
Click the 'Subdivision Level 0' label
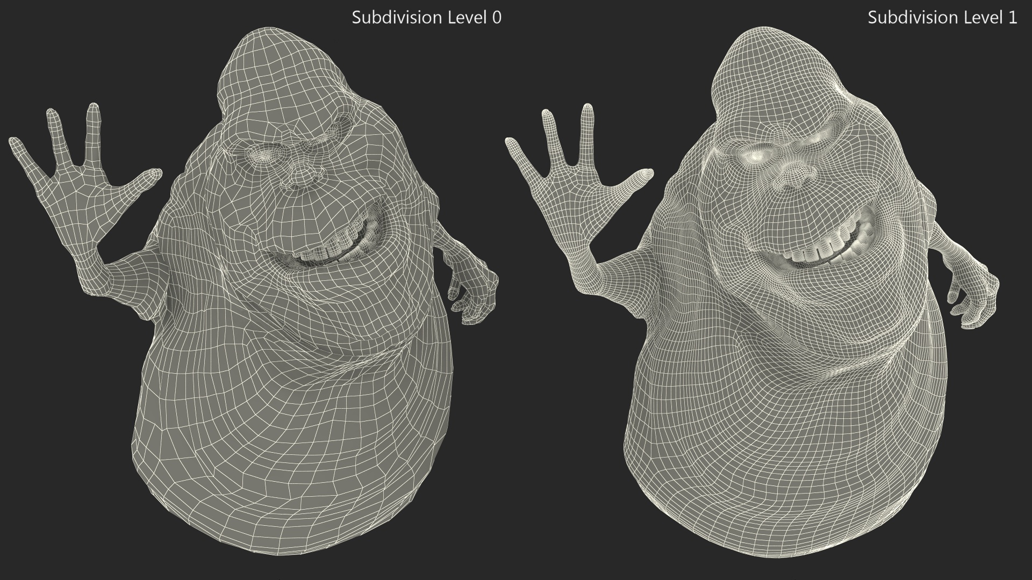coord(427,17)
